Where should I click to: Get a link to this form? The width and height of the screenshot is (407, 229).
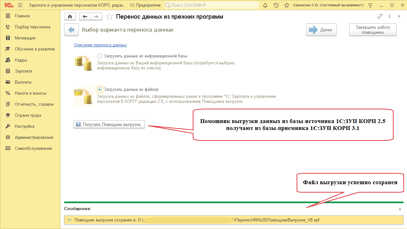pos(380,16)
